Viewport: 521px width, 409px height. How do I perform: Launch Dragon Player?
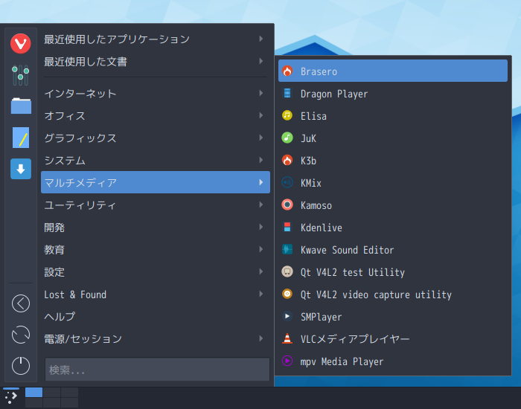tap(393, 93)
